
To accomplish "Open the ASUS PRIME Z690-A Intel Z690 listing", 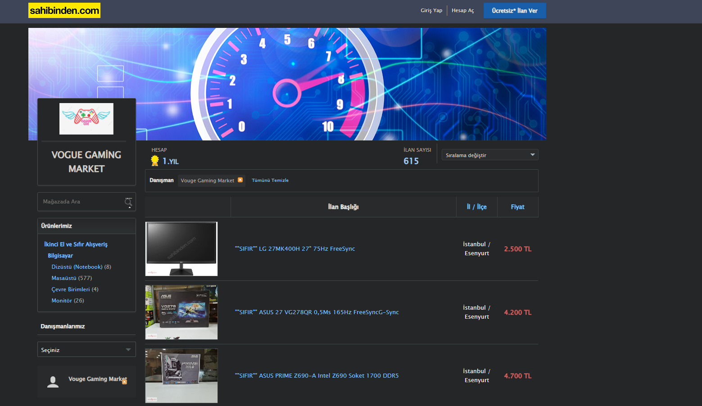I will [317, 375].
